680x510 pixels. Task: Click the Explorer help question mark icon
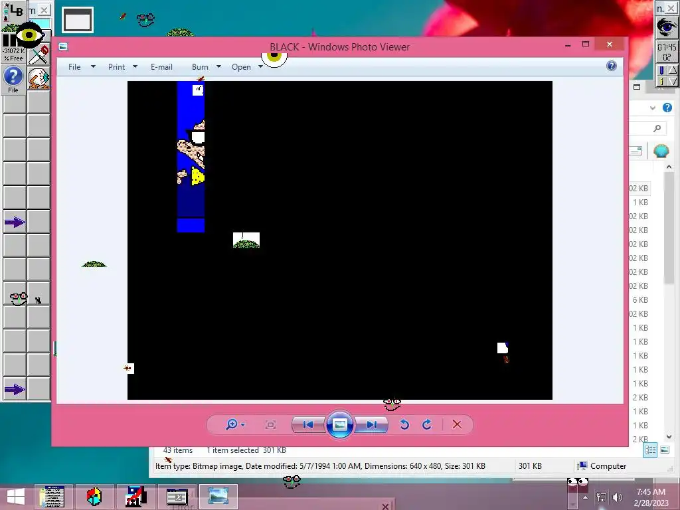667,108
